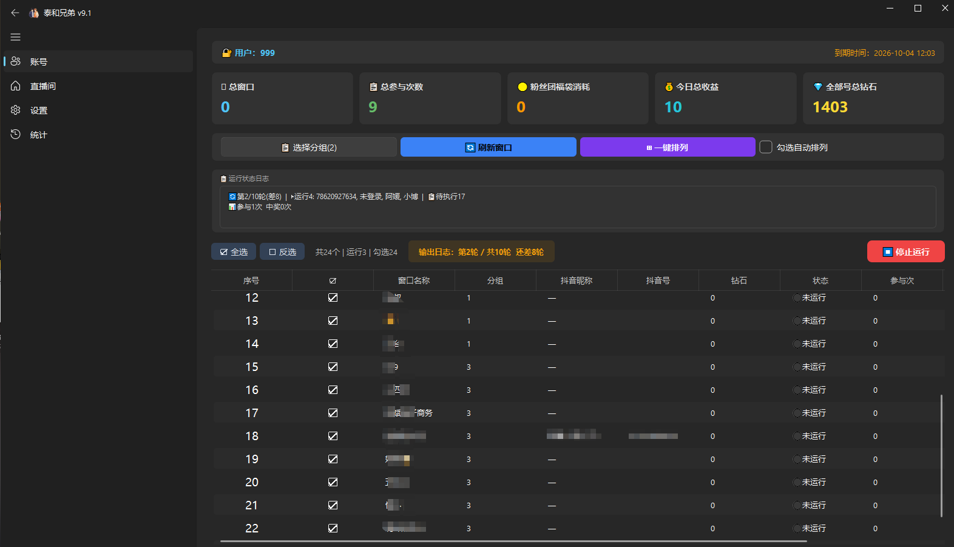Click the 设置 gear icon in sidebar
Viewport: 954px width, 547px height.
pos(16,110)
